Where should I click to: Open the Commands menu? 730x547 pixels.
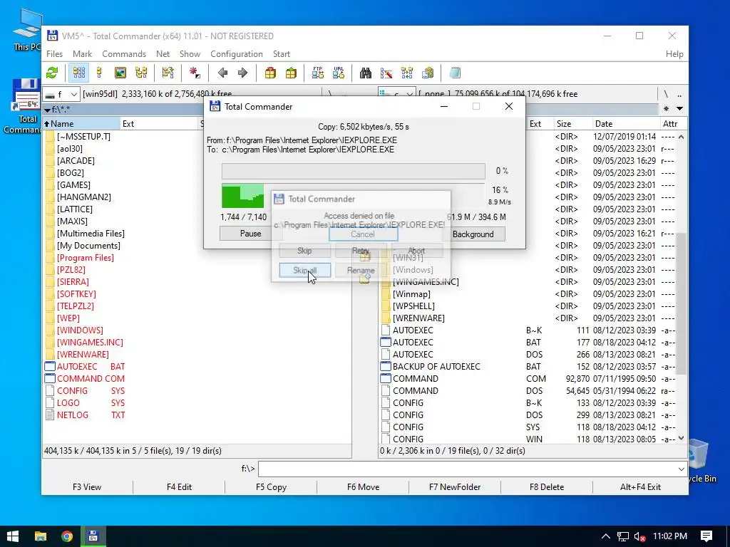pyautogui.click(x=124, y=54)
